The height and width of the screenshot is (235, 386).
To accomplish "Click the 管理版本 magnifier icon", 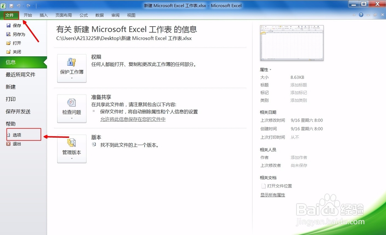I will coord(71,143).
